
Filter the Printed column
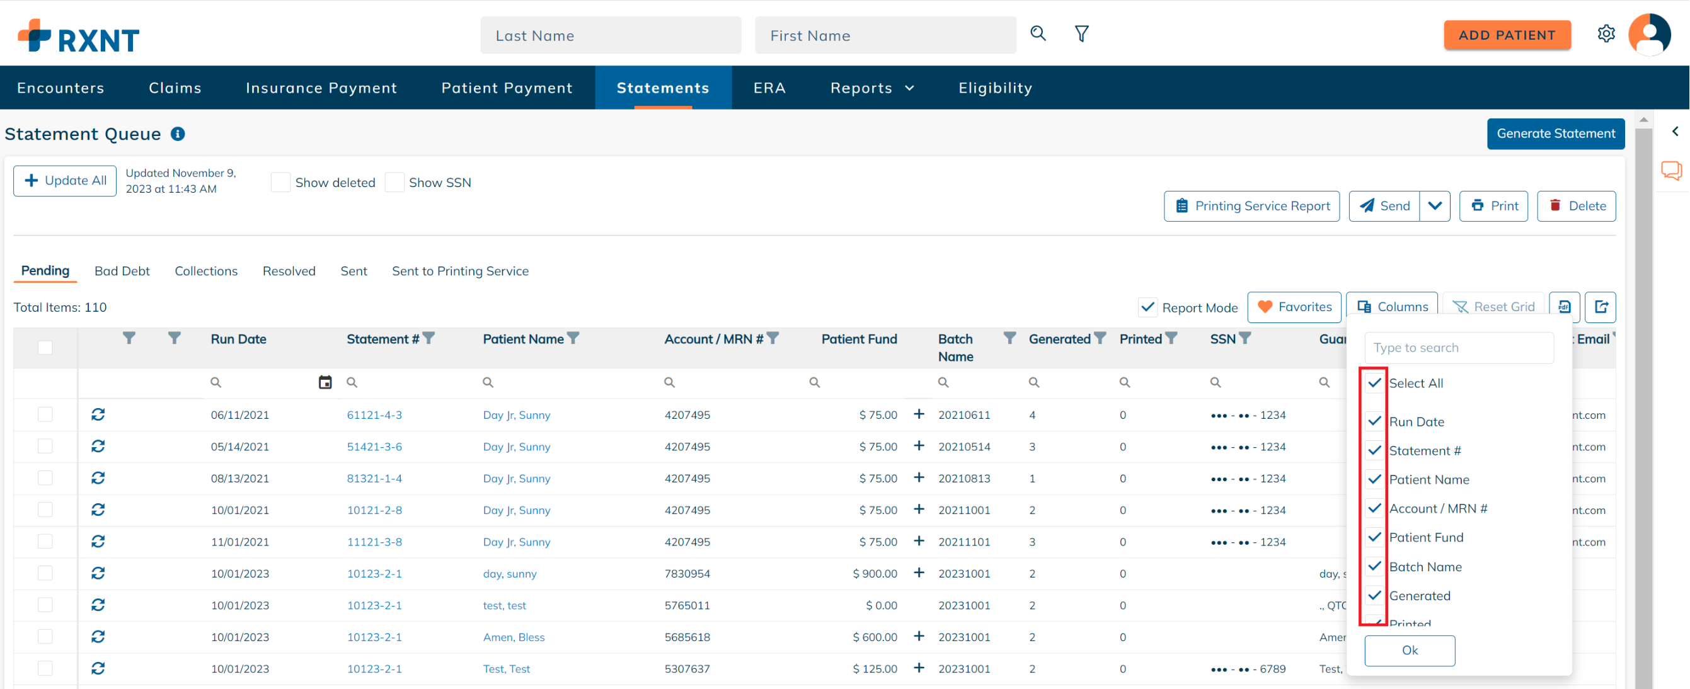click(1171, 338)
